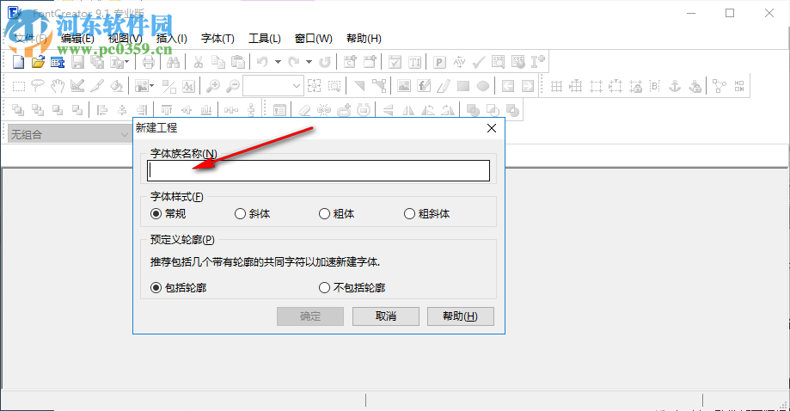Click the Paste clipboard icon

point(238,62)
